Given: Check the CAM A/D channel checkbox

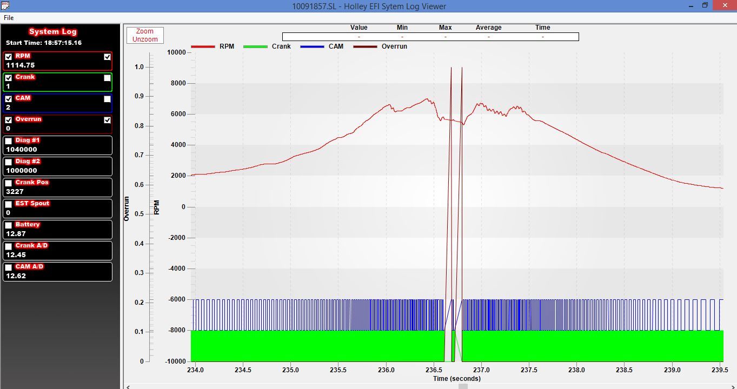Looking at the screenshot, I should coord(9,267).
